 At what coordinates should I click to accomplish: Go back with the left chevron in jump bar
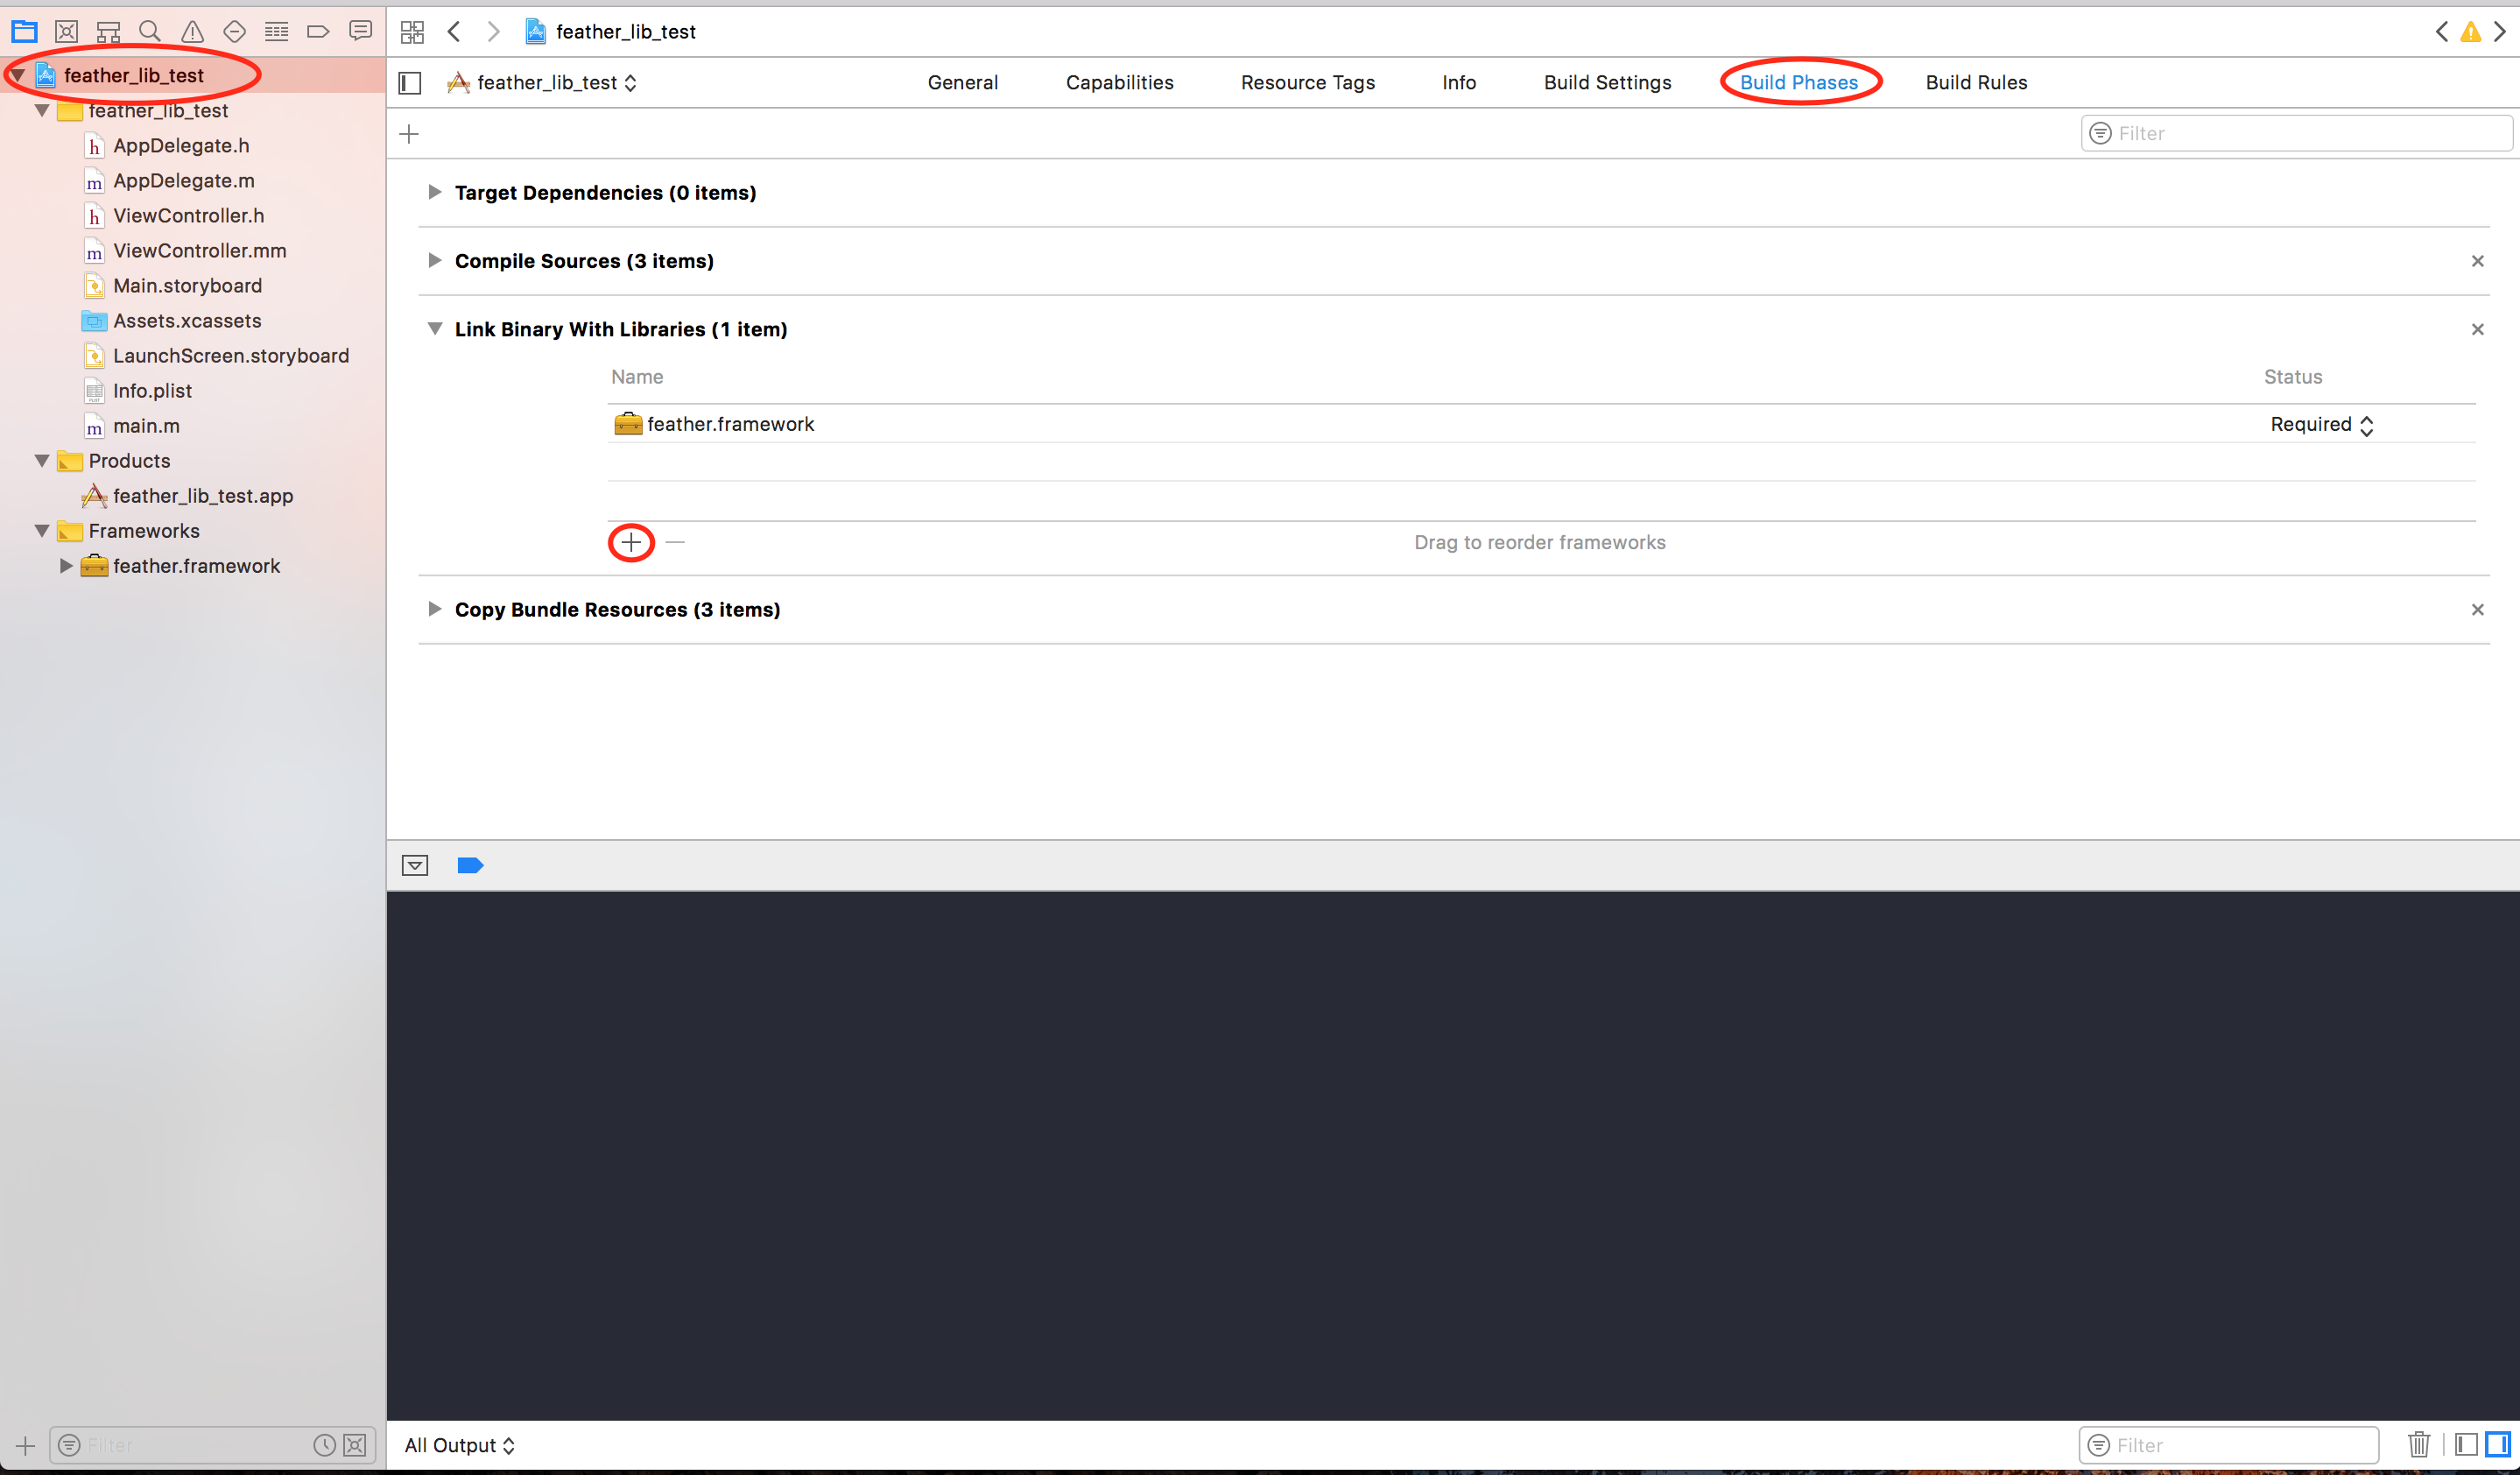(x=454, y=31)
